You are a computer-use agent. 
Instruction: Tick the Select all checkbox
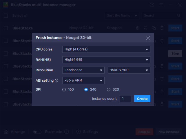[6, 16]
